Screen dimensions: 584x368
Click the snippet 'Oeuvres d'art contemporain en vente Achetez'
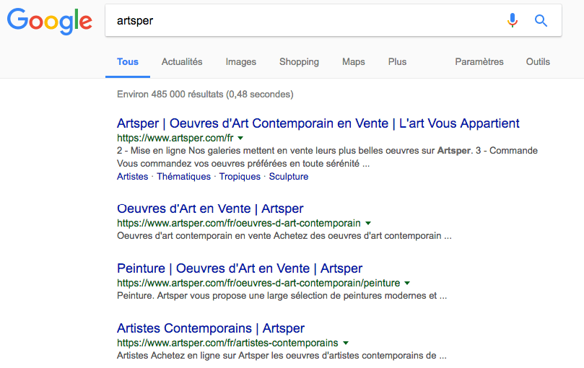click(284, 236)
